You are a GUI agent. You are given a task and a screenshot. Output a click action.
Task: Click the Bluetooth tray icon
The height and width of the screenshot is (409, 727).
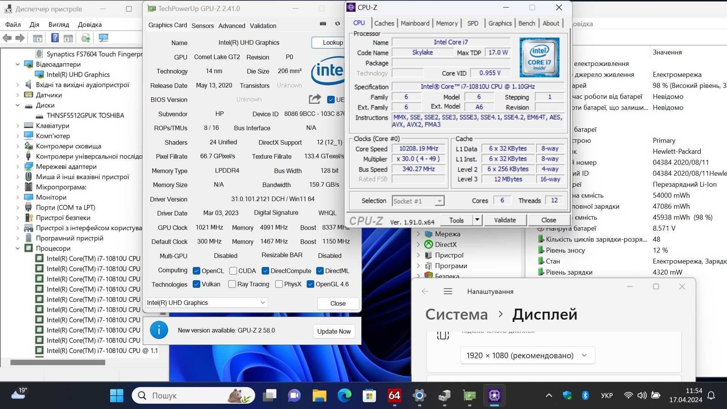pyautogui.click(x=585, y=395)
